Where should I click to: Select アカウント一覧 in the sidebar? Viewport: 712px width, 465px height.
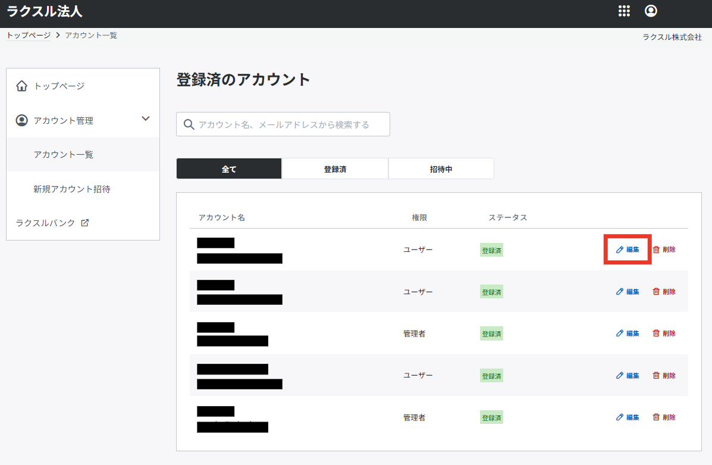[x=64, y=155]
